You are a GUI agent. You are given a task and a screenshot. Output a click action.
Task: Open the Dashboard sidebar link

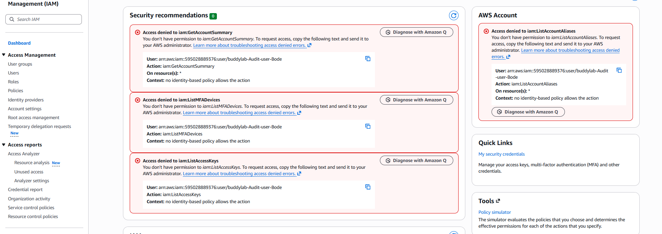tap(19, 43)
